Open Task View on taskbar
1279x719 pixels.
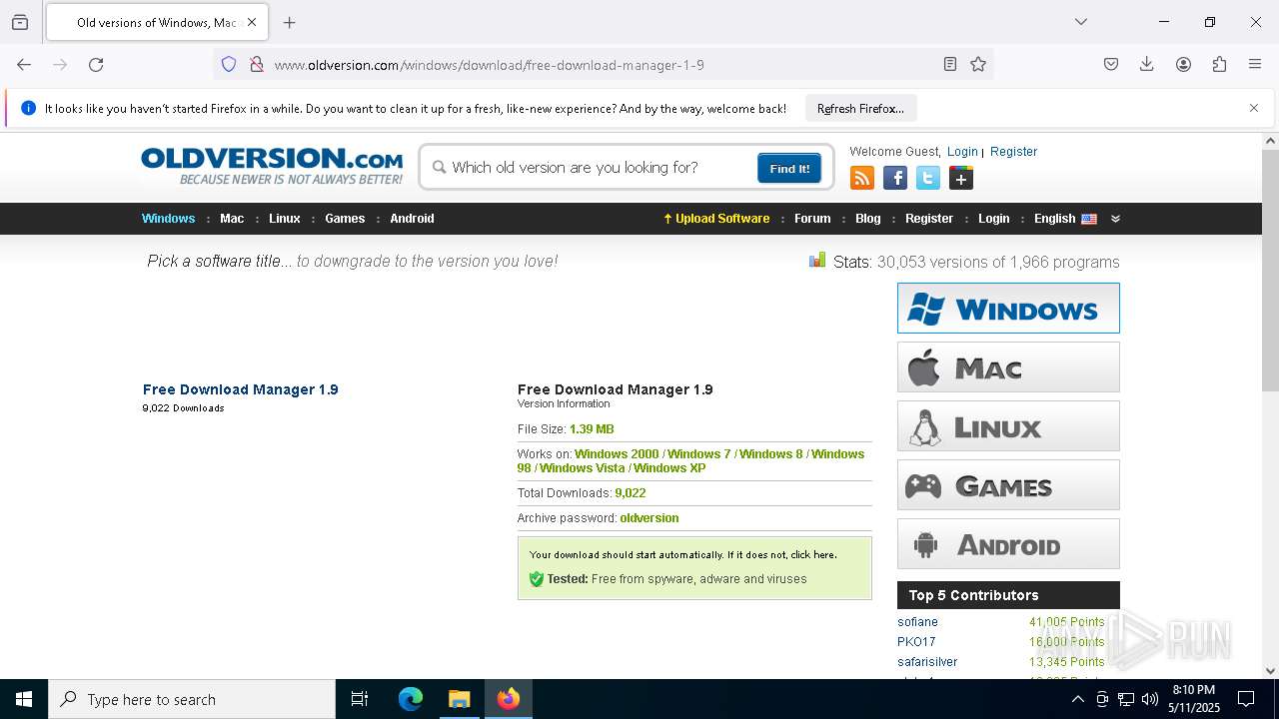(360, 699)
